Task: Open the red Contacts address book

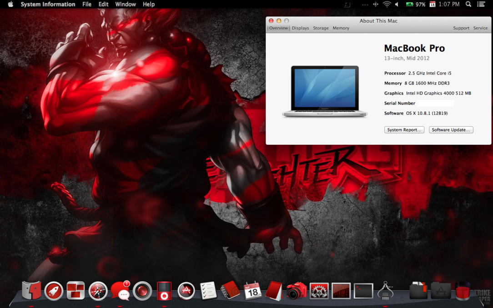Action: (230, 290)
